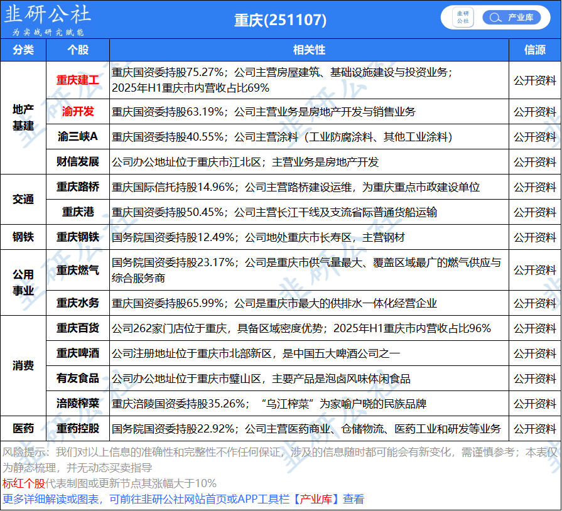Select the 重庆路桥 stock entry
The height and width of the screenshot is (511, 562).
78,187
